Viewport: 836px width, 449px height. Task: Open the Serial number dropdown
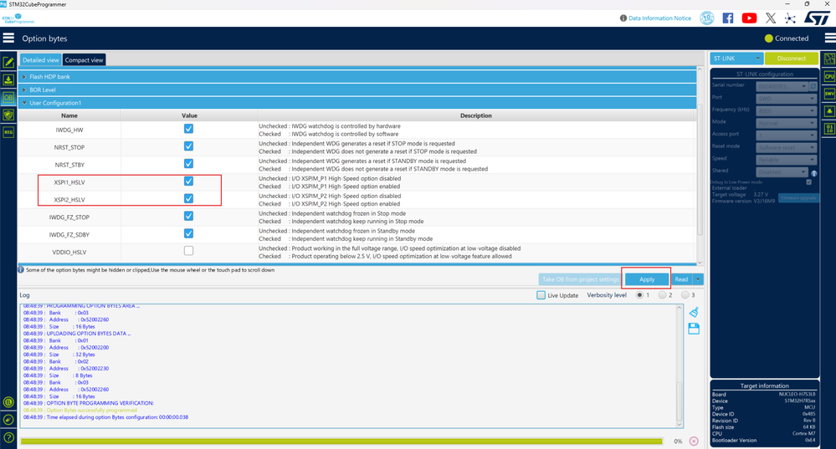pyautogui.click(x=782, y=86)
